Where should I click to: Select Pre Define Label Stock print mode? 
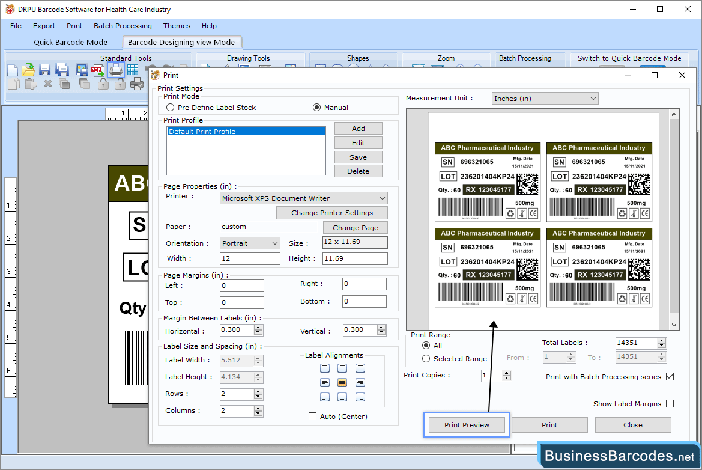pos(170,108)
